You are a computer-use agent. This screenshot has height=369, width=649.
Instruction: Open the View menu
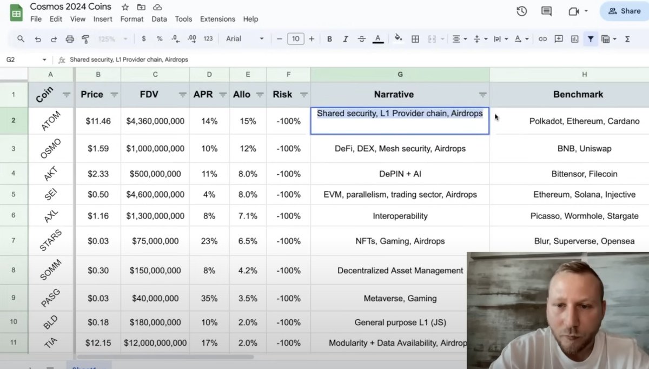pyautogui.click(x=78, y=19)
